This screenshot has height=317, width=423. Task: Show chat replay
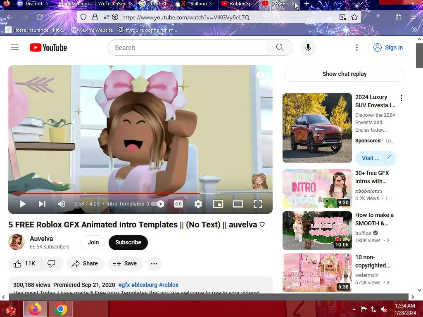click(x=344, y=74)
